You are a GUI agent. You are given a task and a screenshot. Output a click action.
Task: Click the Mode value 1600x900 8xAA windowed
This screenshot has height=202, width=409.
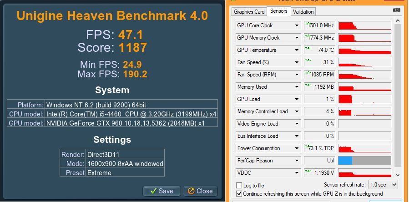click(x=125, y=164)
